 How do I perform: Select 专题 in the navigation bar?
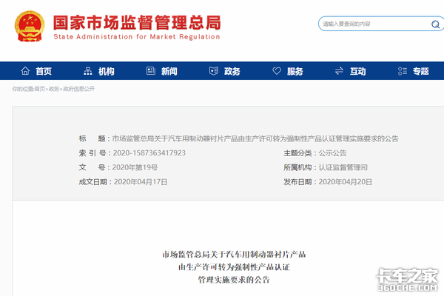[x=421, y=72]
